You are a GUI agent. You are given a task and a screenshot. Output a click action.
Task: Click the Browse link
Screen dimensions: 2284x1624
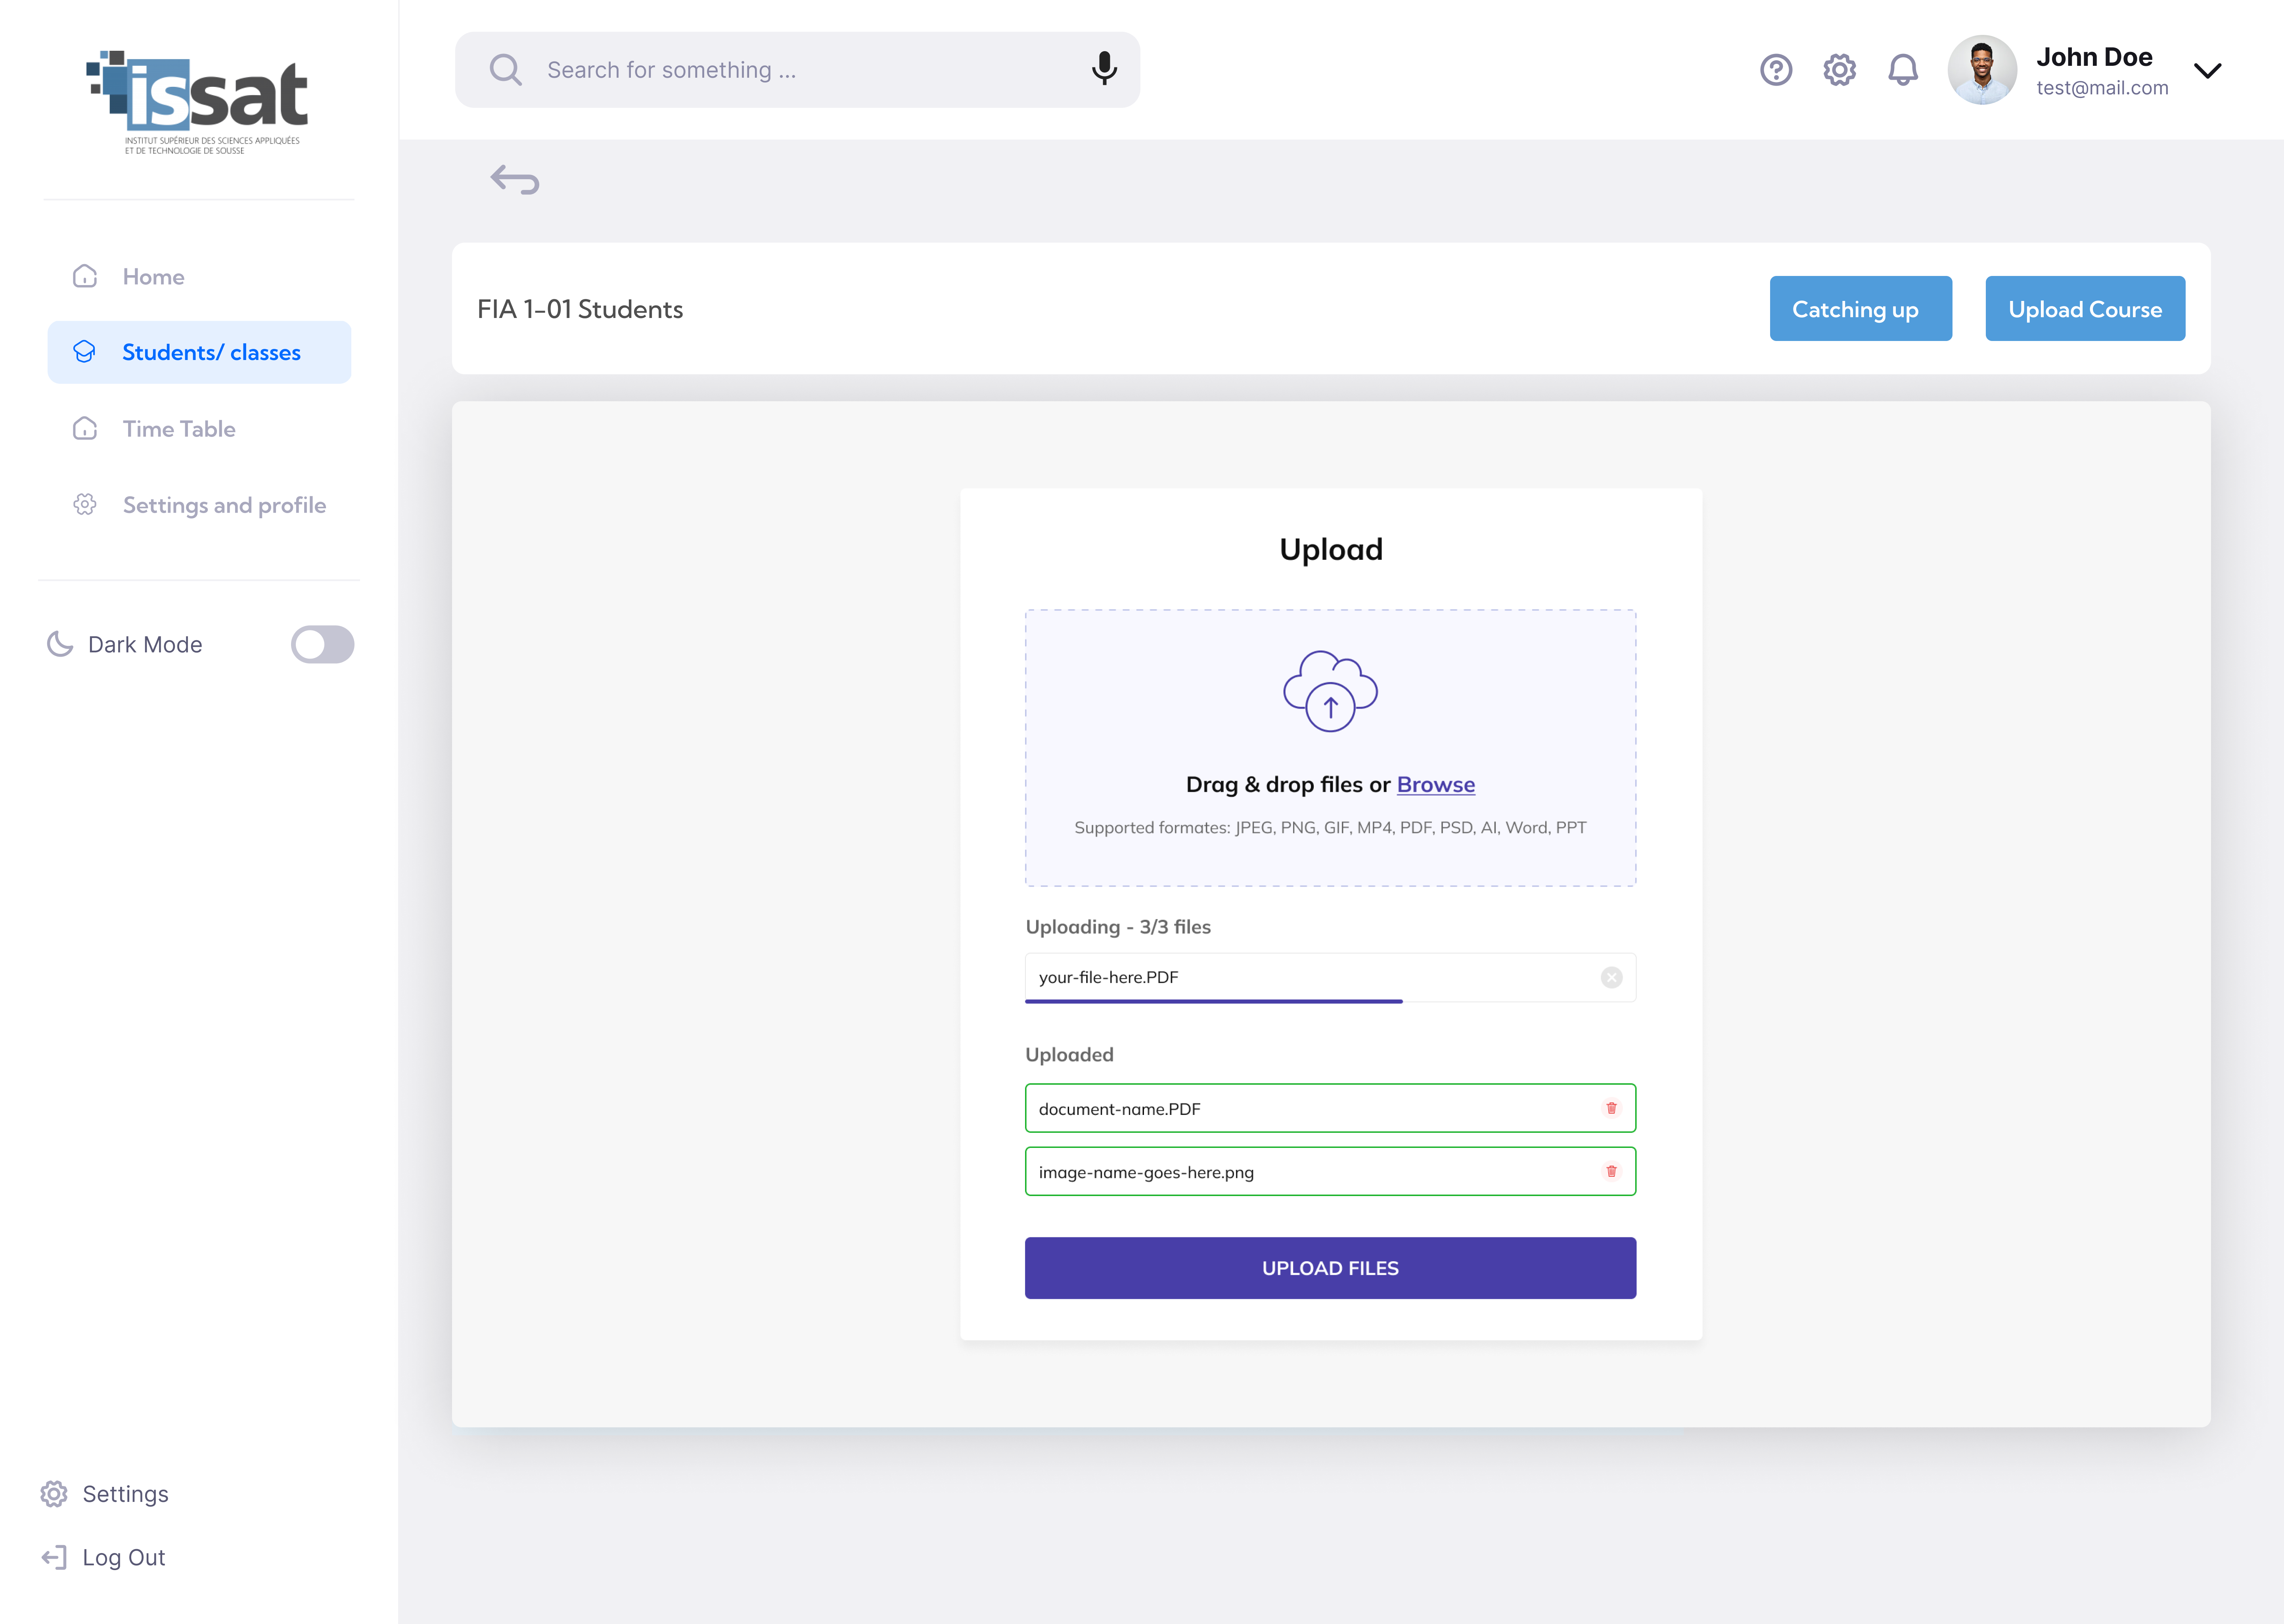(x=1435, y=785)
